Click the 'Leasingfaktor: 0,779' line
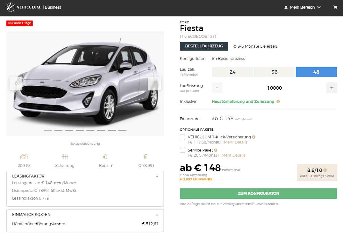343x239 pixels. pyautogui.click(x=31, y=198)
